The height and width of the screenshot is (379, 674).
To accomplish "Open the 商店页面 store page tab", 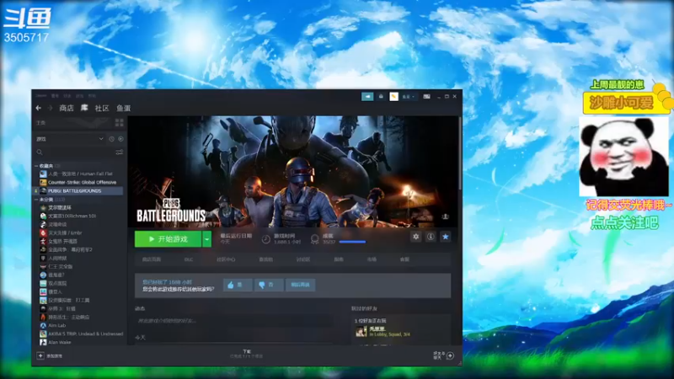I will [152, 259].
